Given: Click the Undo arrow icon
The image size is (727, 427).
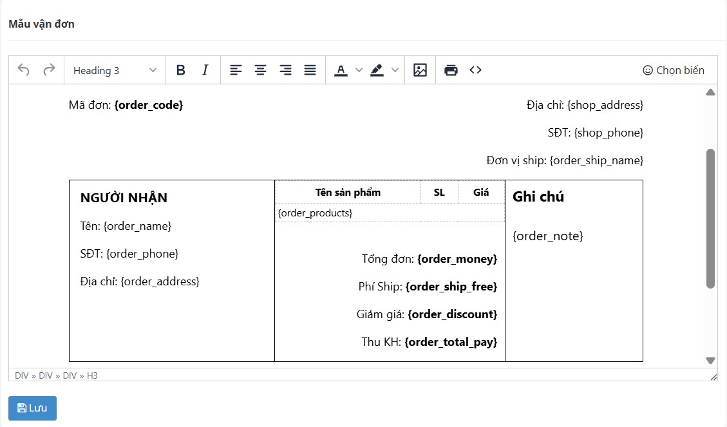Looking at the screenshot, I should [x=24, y=70].
